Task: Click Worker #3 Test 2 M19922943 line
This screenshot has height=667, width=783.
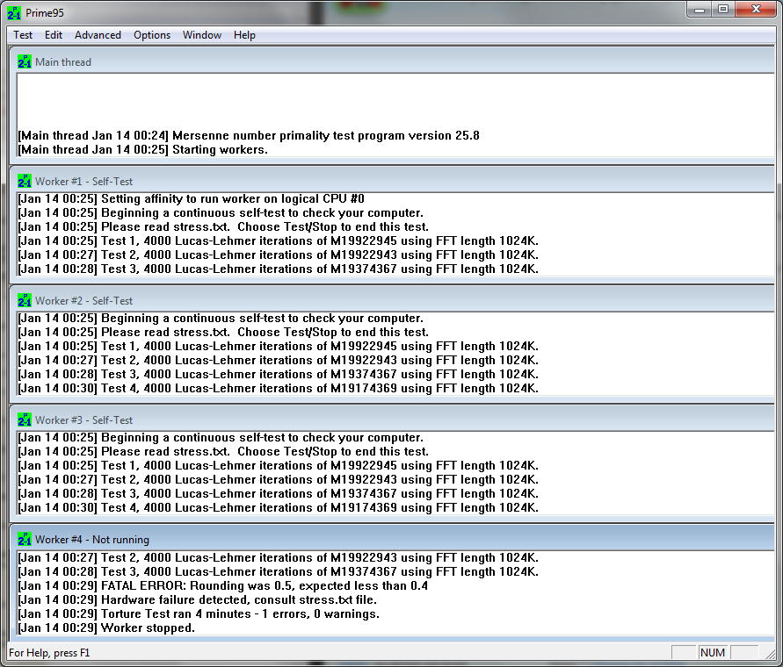Action: pyautogui.click(x=279, y=479)
